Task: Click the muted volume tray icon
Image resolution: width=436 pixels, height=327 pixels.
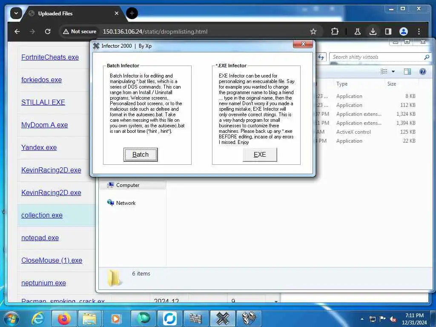Action: pyautogui.click(x=393, y=319)
